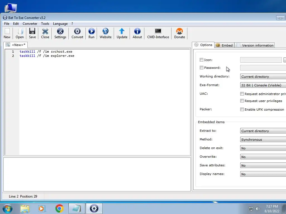Open the Tools menu
This screenshot has width=286, height=214.
point(45,24)
